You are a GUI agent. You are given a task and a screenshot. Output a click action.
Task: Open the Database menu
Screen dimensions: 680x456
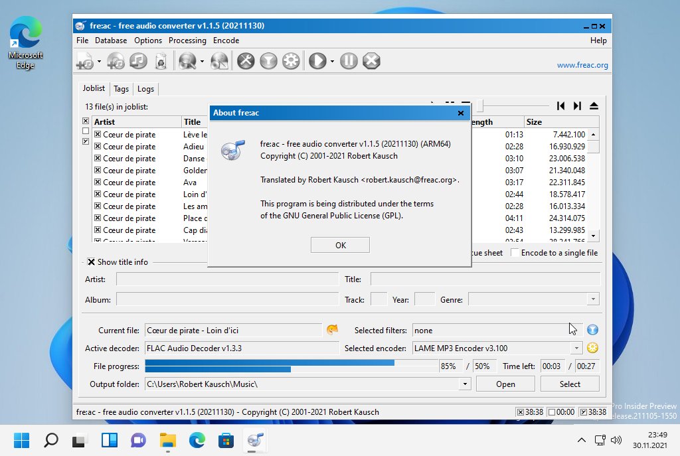[x=111, y=40]
